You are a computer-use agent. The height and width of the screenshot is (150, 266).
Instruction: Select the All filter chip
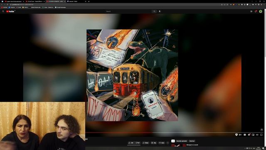tap(173, 141)
